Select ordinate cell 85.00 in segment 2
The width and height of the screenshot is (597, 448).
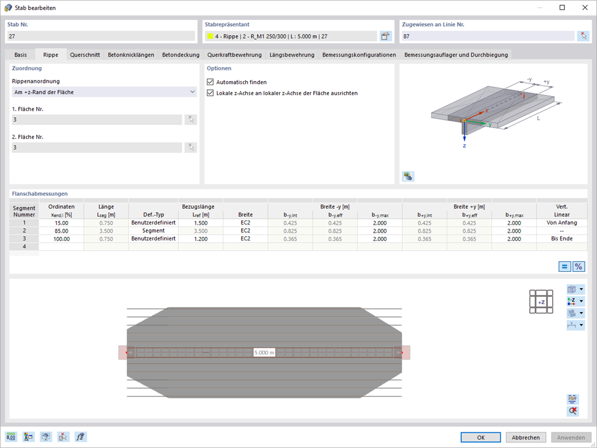[61, 231]
